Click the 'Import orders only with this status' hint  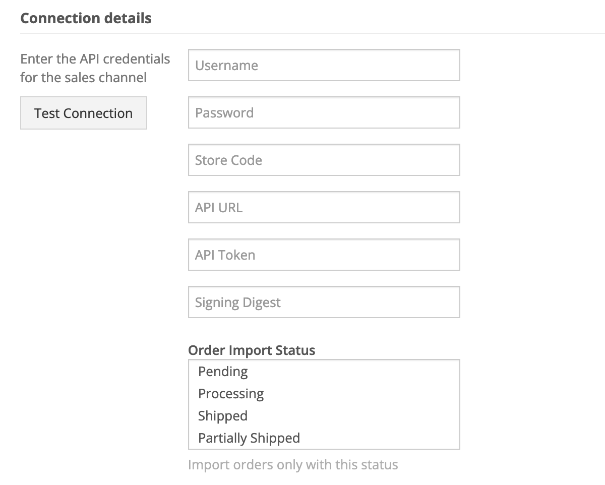tap(293, 464)
